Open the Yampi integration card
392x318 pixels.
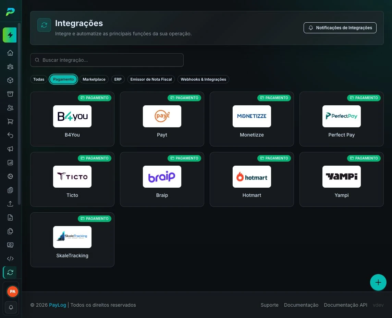coord(342,179)
